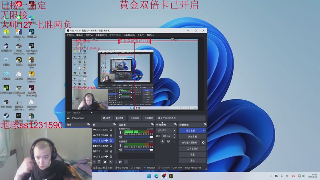Show the hidden 游戏采集 source
Screen dimensions: 320x180
[106, 130]
